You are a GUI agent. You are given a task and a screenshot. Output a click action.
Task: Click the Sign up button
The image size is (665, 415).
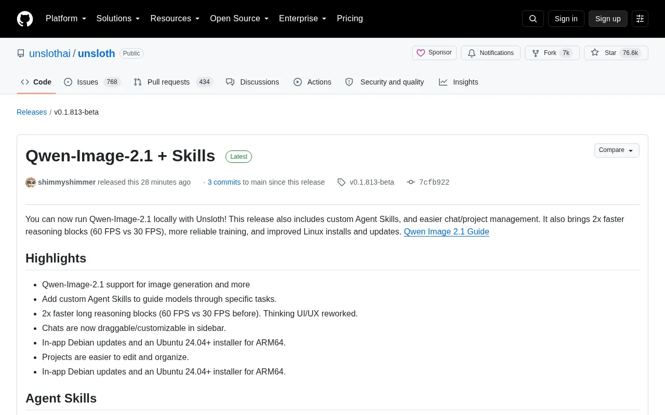(x=608, y=19)
